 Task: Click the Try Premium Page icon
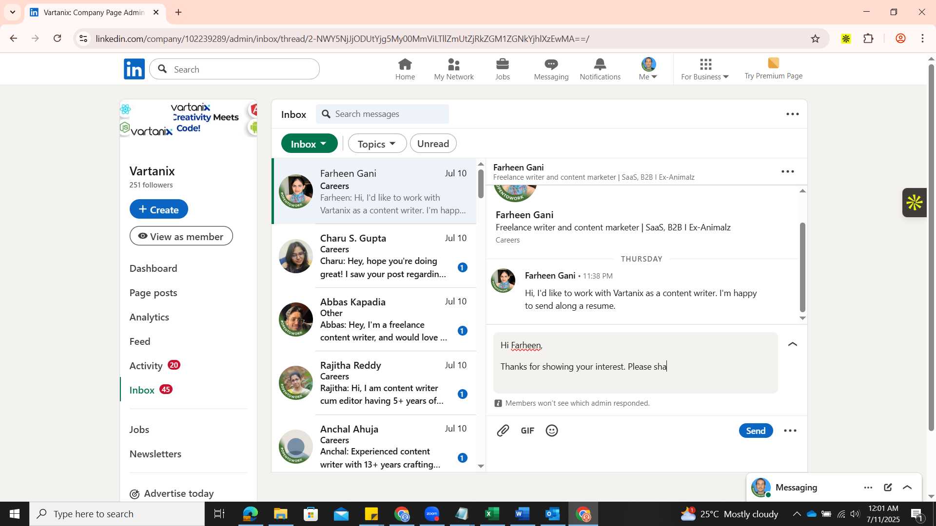(x=774, y=69)
